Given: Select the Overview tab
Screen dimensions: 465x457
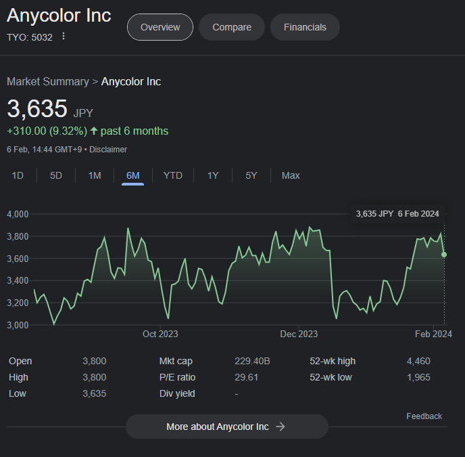Looking at the screenshot, I should pos(160,27).
